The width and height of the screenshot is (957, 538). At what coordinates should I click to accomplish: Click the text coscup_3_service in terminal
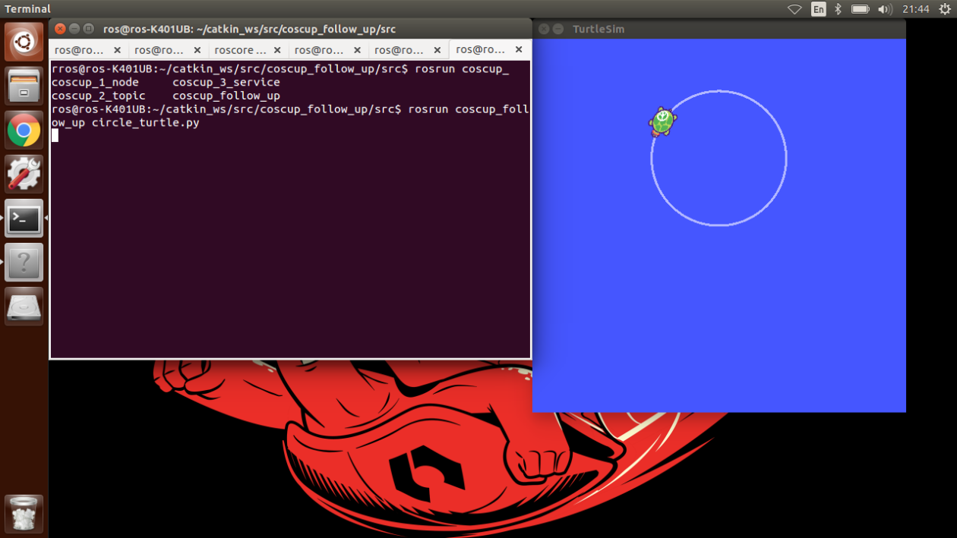point(226,82)
